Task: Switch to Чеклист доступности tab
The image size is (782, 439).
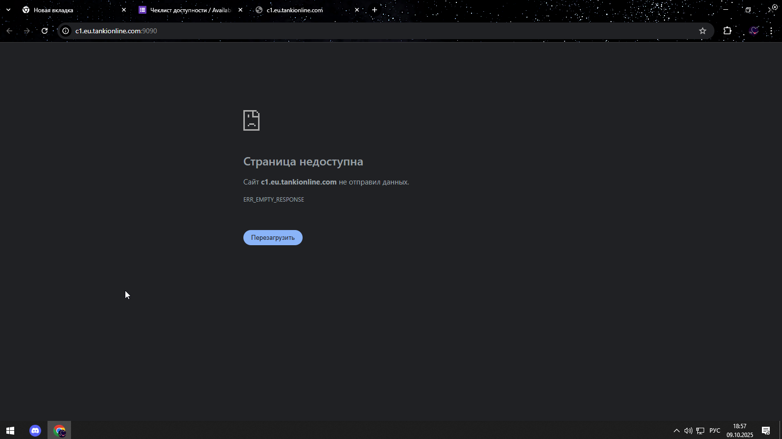Action: [x=190, y=10]
